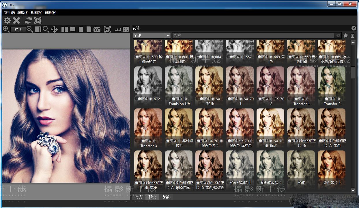Select the 宝丽来彩色透明正片 ® preset
The height and width of the screenshot is (208, 359).
[302, 128]
